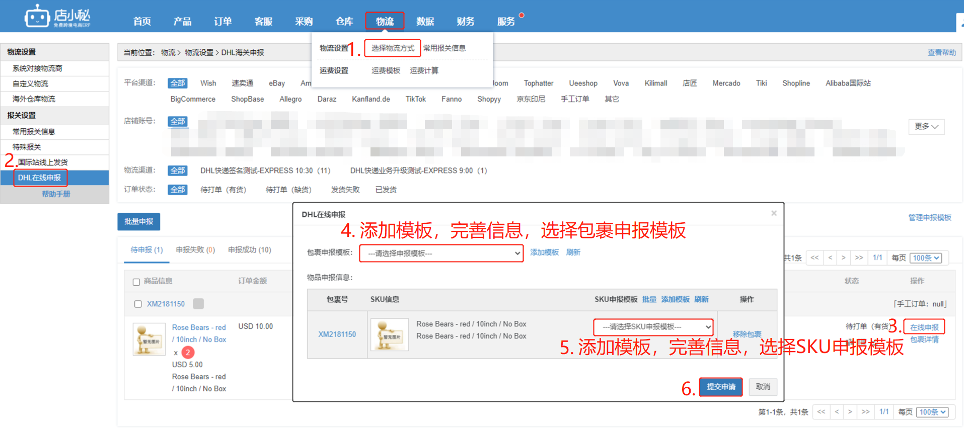964x428 pixels.
Task: Click the gray tag icon beside XM2181150
Action: 198,304
